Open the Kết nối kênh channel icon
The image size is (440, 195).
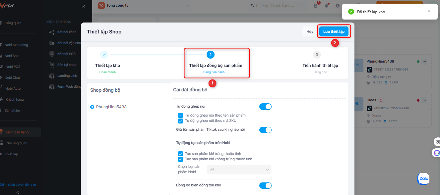(x=52, y=32)
